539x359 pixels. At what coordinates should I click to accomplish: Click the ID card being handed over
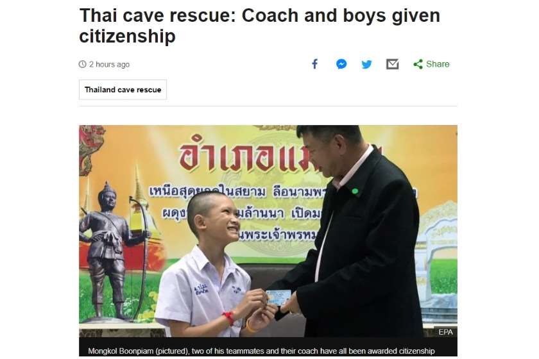(278, 296)
